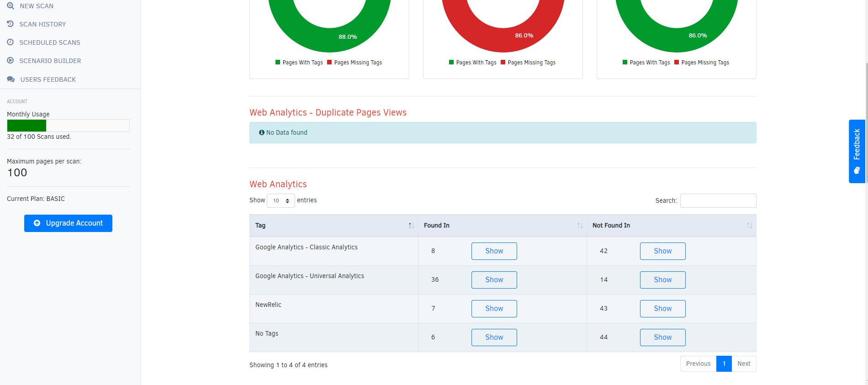Sort table by Tag column arrows
This screenshot has height=385, width=868.
tap(411, 226)
